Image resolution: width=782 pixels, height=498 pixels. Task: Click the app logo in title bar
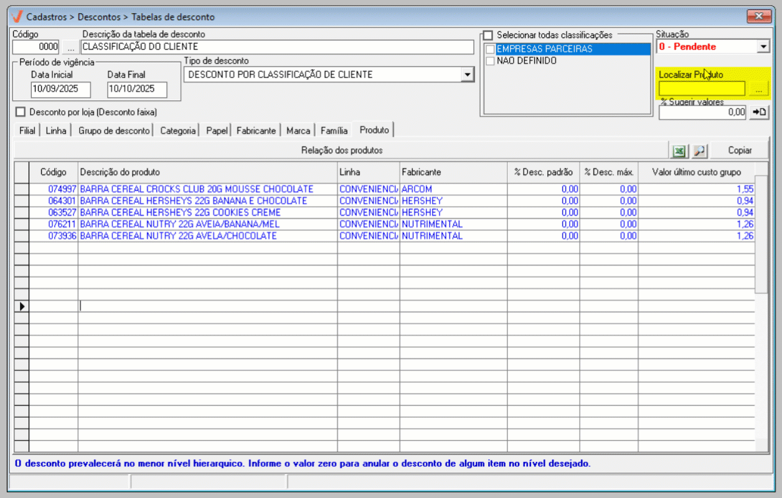click(x=17, y=16)
